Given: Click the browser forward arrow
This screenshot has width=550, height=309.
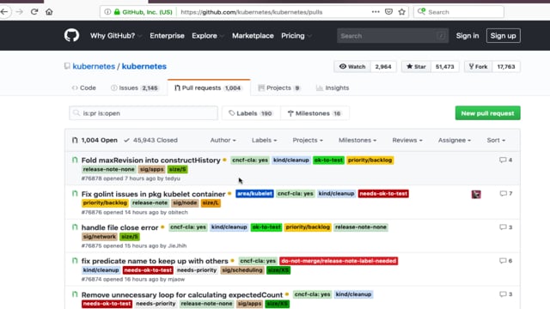Looking at the screenshot, I should pyautogui.click(x=19, y=12).
